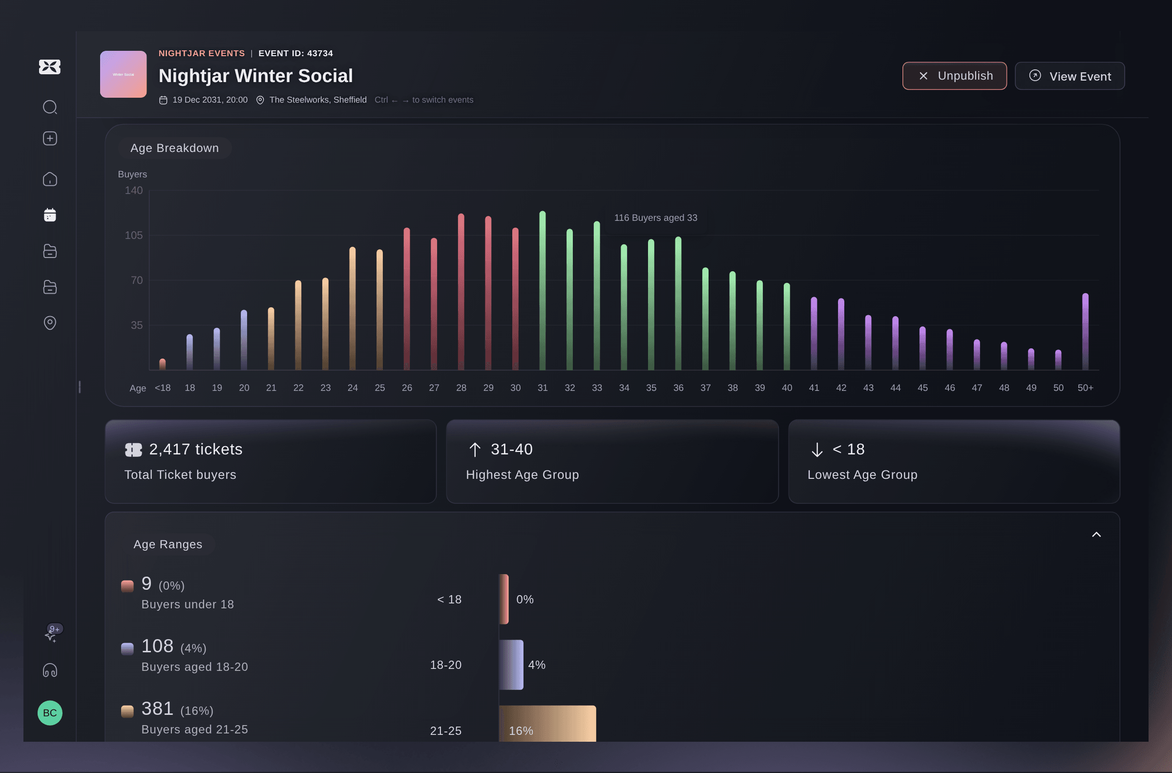Click the age 31 bar in chart

point(543,291)
